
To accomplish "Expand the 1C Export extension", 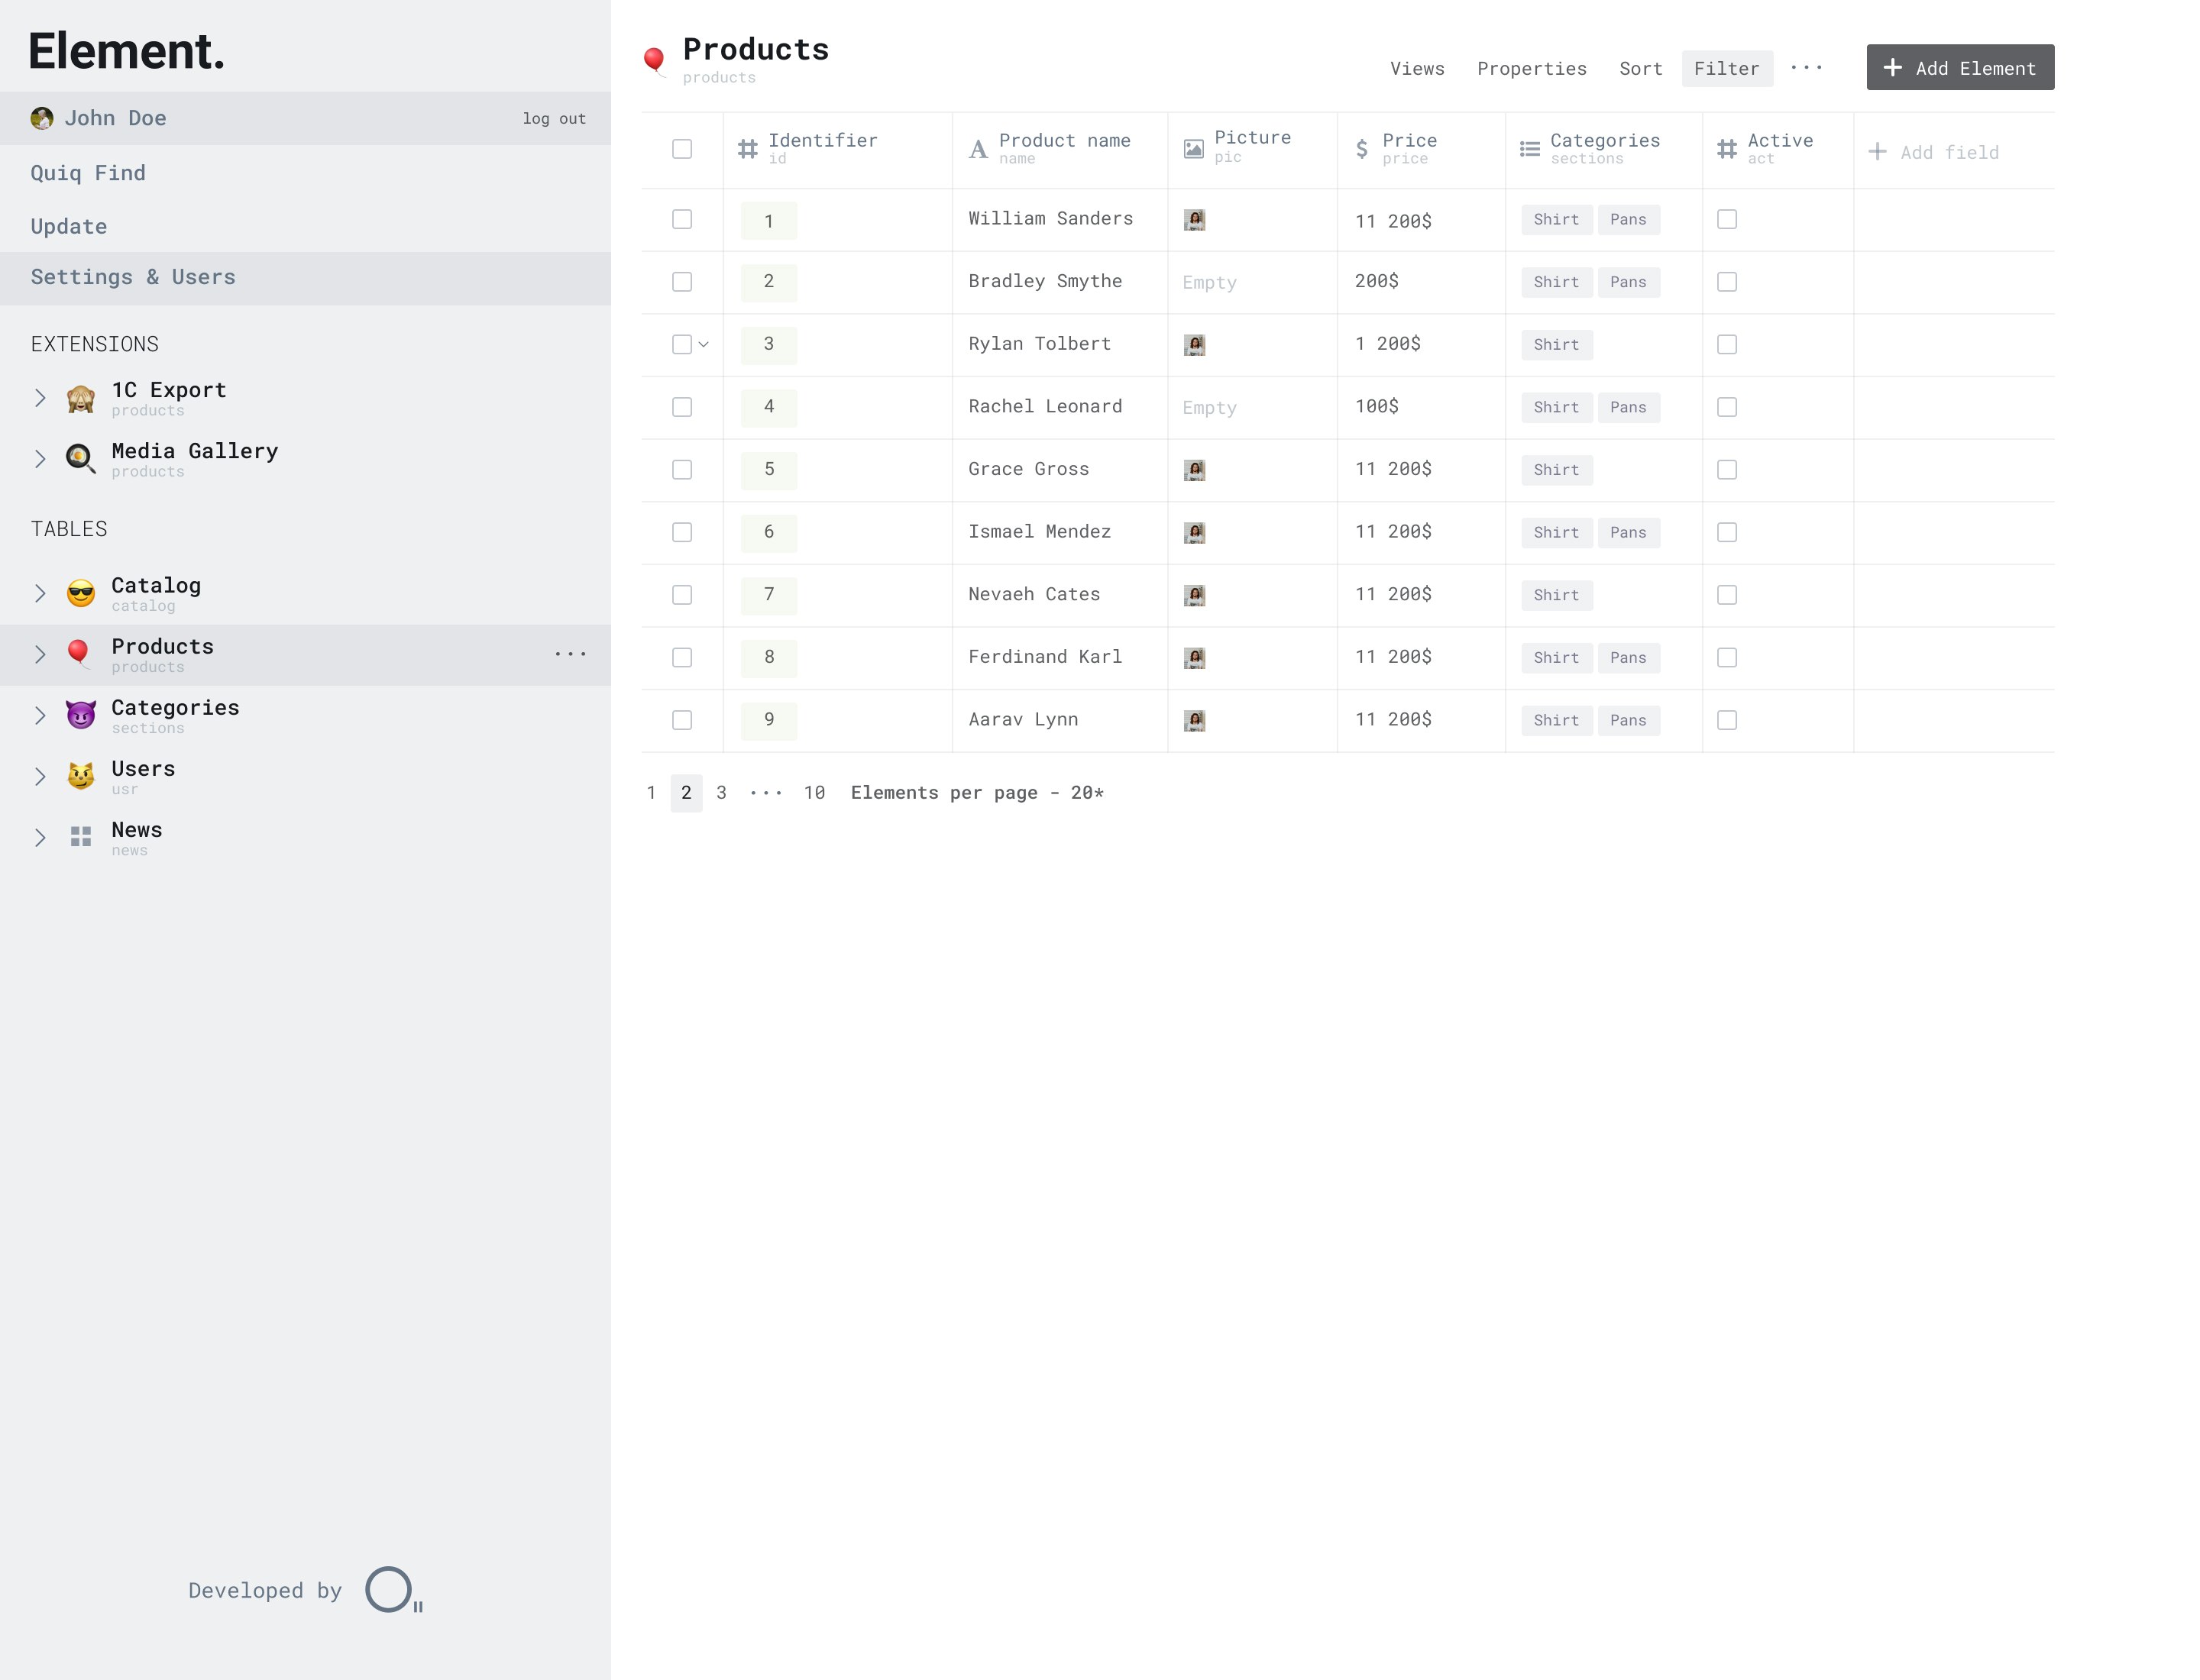I will tap(40, 398).
